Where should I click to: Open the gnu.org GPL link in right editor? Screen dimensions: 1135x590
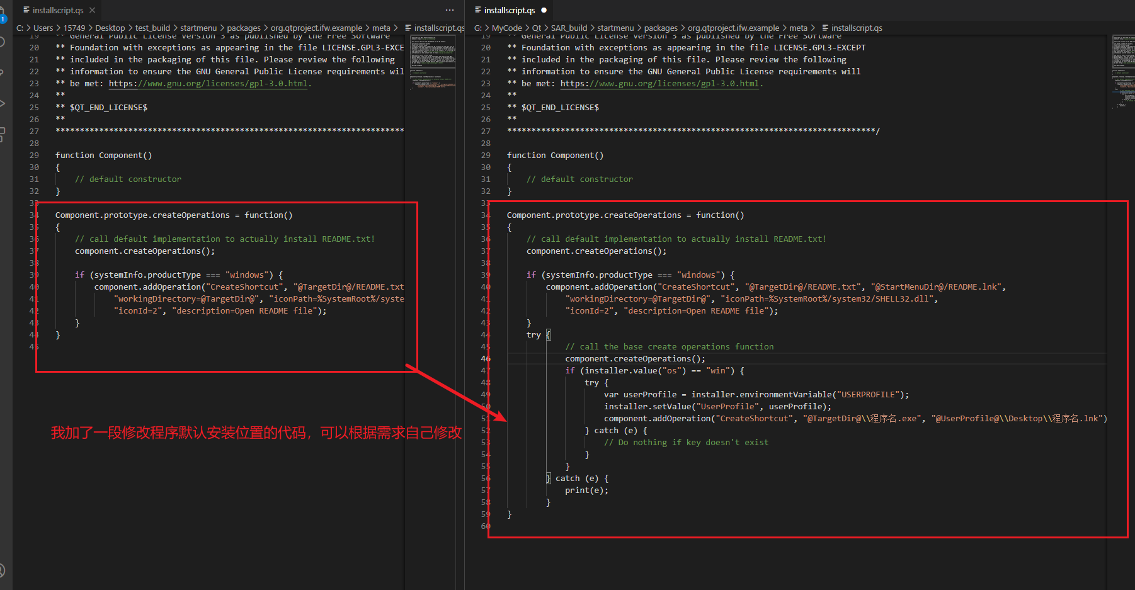[661, 83]
